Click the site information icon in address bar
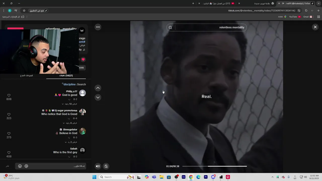The width and height of the screenshot is (322, 181). click(299, 11)
